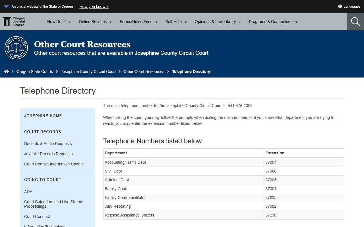Open Juvenile Records Requests link
Image resolution: width=364 pixels, height=227 pixels.
coord(48,154)
